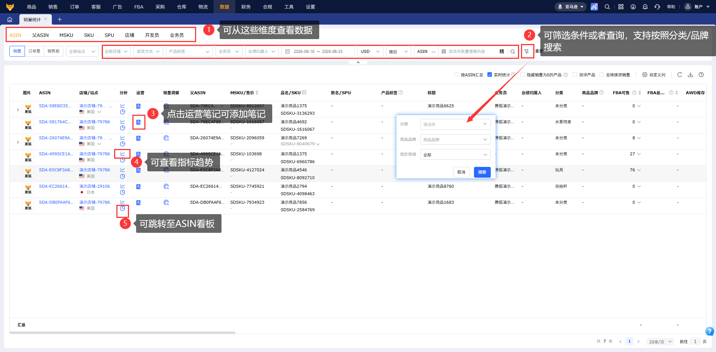Click the filter funnel icon
Image resolution: width=716 pixels, height=352 pixels.
tap(527, 51)
